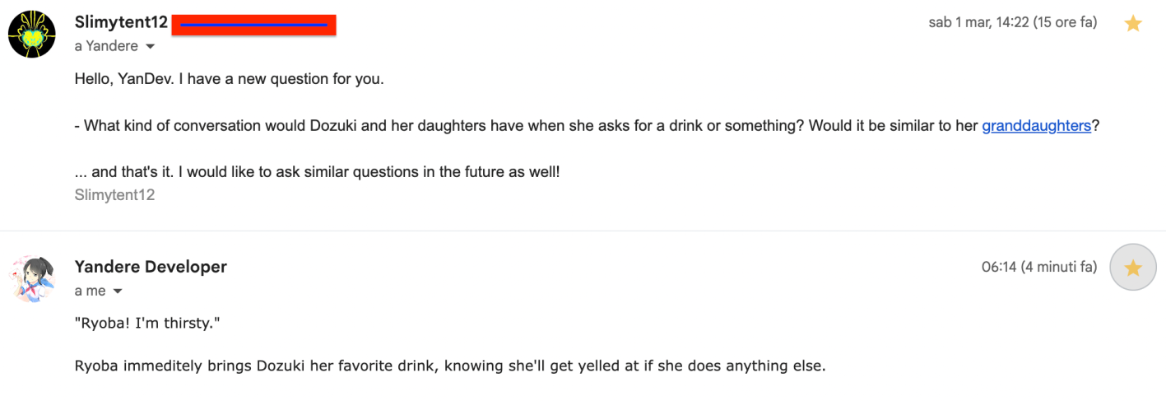Click the gray Slimytent12 signature line
The width and height of the screenshot is (1166, 401).
(114, 195)
